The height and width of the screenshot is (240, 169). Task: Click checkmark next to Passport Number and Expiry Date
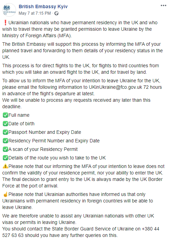pos(5,132)
